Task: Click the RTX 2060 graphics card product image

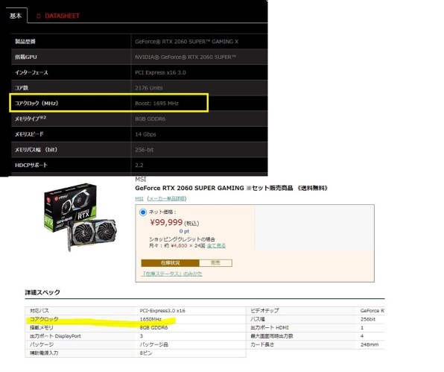Action: tap(80, 217)
